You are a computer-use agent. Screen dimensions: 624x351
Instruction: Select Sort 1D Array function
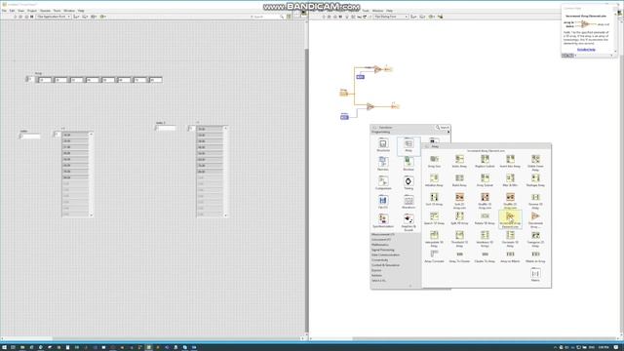click(434, 199)
